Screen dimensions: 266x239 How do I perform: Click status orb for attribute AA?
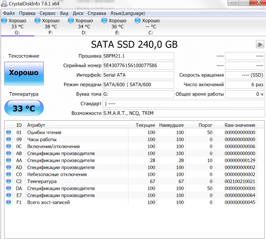pyautogui.click(x=9, y=160)
